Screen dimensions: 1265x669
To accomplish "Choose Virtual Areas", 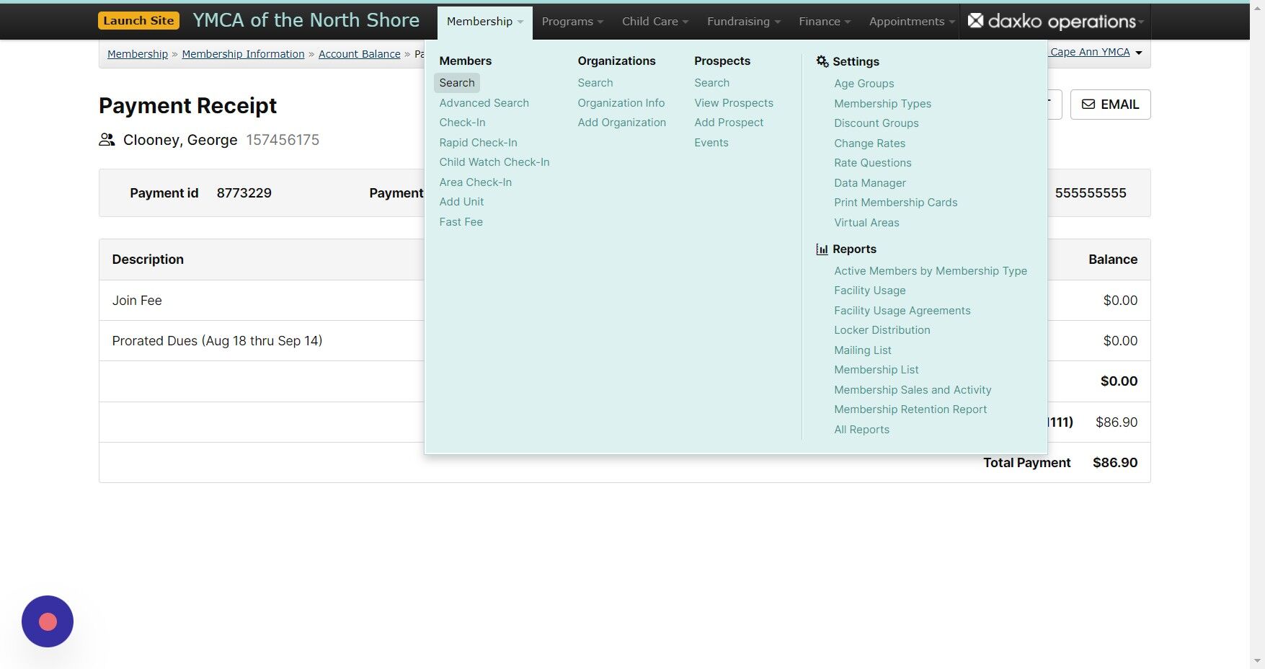I will click(x=867, y=223).
